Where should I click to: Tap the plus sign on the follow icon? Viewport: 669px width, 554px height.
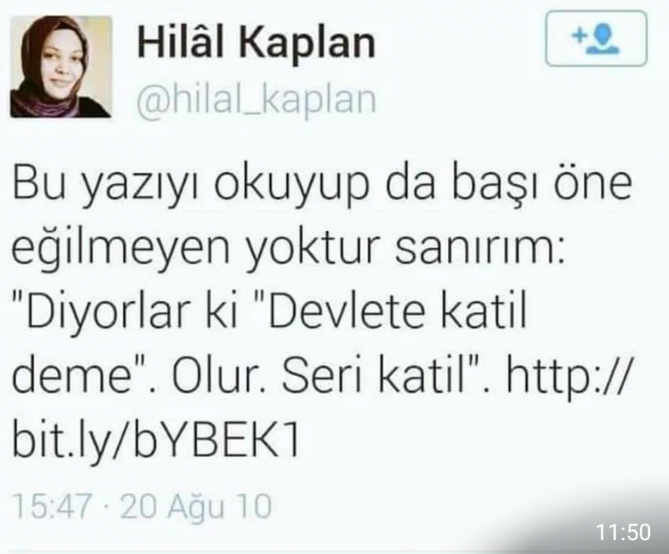578,35
